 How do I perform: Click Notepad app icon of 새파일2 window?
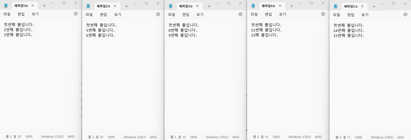88,6
